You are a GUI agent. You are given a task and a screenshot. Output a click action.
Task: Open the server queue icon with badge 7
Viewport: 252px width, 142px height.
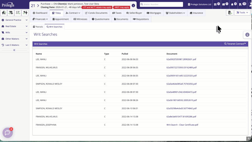pos(217,4)
